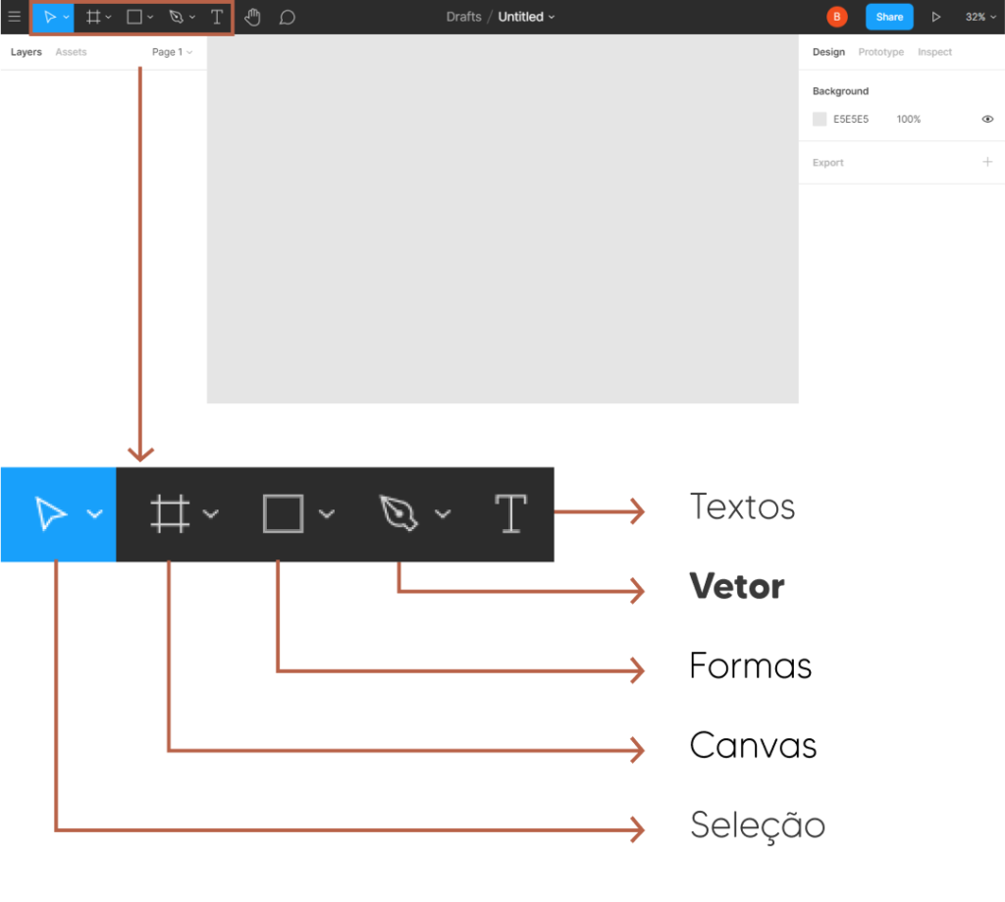
Task: Open the hamburger main menu
Action: point(15,17)
